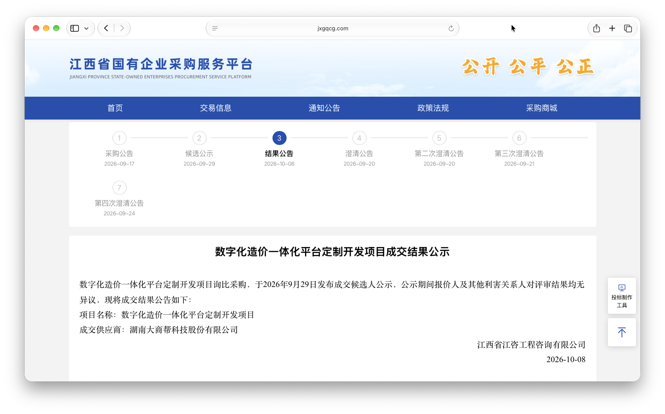
Task: Add a new tab with the plus icon
Action: (612, 28)
